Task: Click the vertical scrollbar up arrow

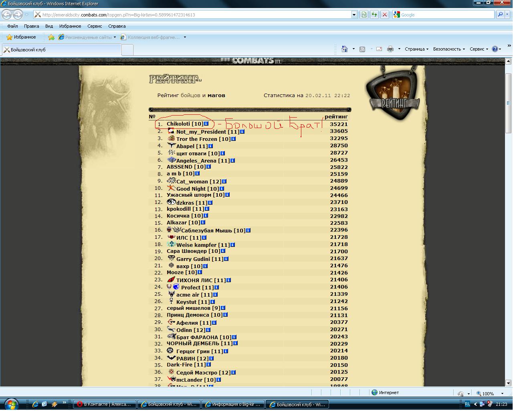Action: [508, 62]
